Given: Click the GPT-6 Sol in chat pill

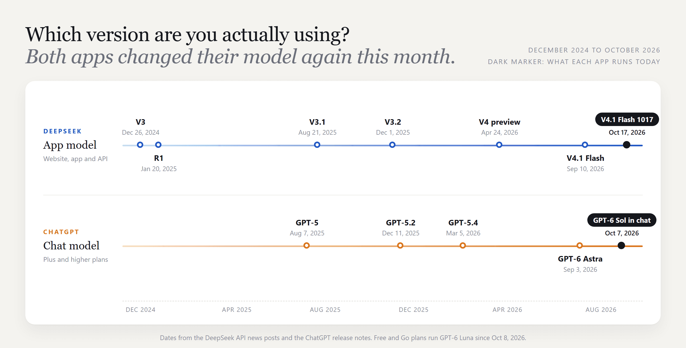Looking at the screenshot, I should (622, 220).
